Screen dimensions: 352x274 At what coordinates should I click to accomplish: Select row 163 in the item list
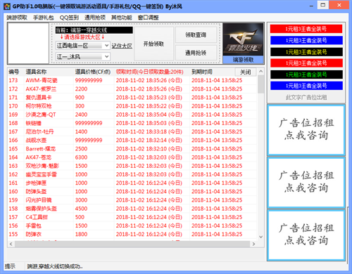pyautogui.click(x=132, y=166)
